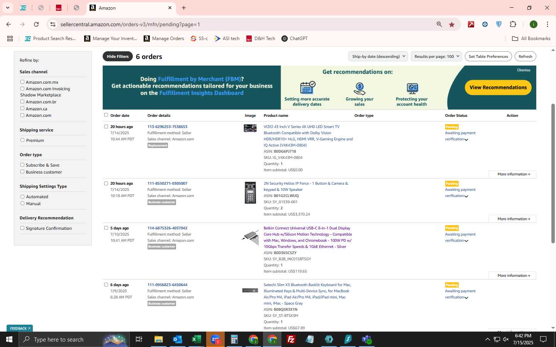This screenshot has width=556, height=347.
Task: Expand status for the Belkin hub order
Action: point(466,241)
